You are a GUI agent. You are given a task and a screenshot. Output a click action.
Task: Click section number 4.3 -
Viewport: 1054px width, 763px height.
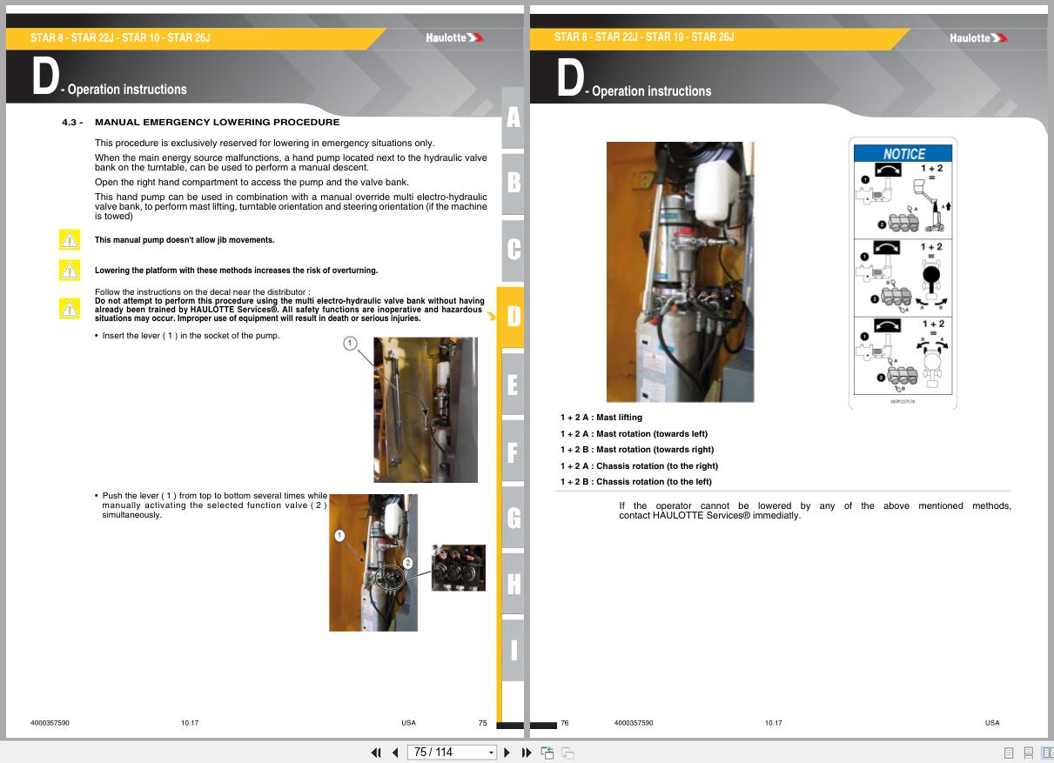pos(72,122)
